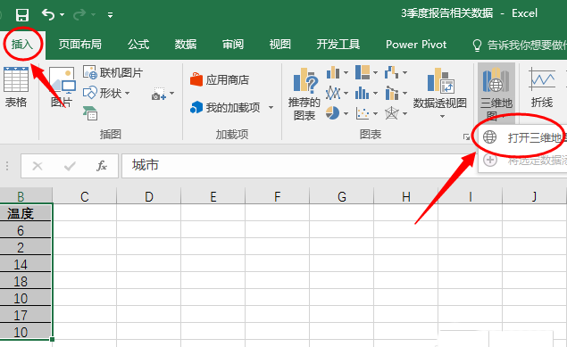This screenshot has height=347, width=567.
Task: Click the Save icon in the quick access toolbar
Action: (22, 15)
